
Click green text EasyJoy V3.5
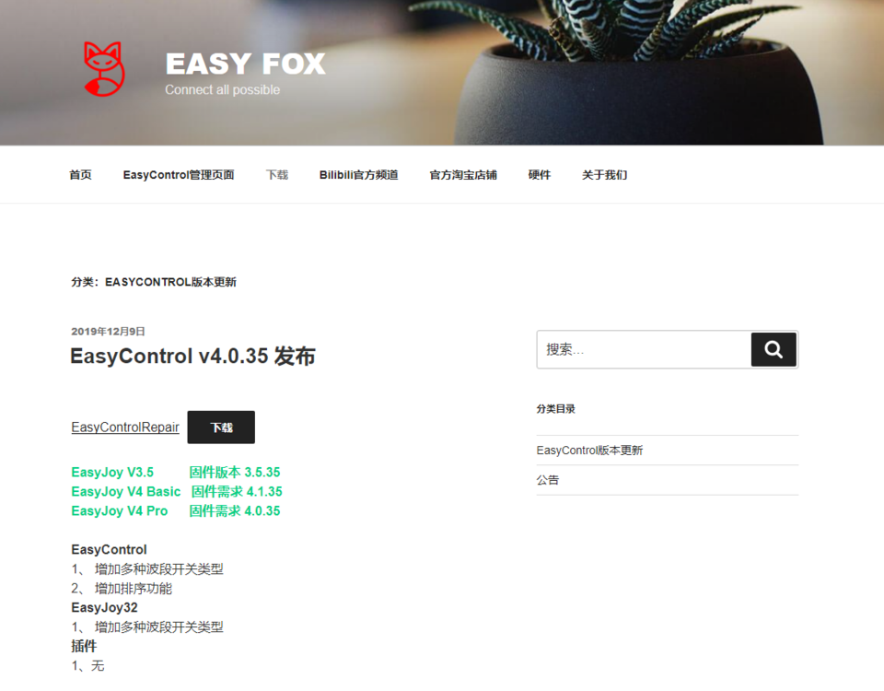[112, 472]
